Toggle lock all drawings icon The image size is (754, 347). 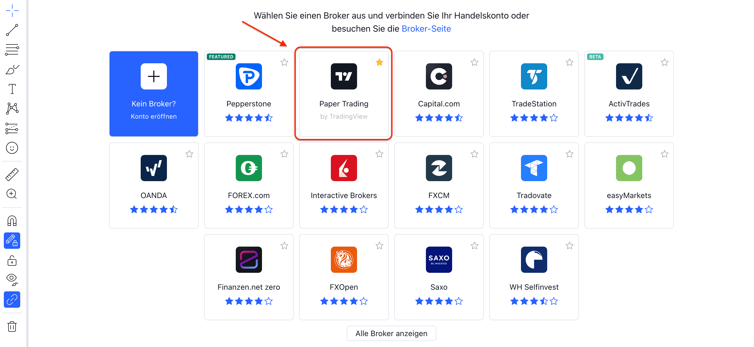[12, 261]
